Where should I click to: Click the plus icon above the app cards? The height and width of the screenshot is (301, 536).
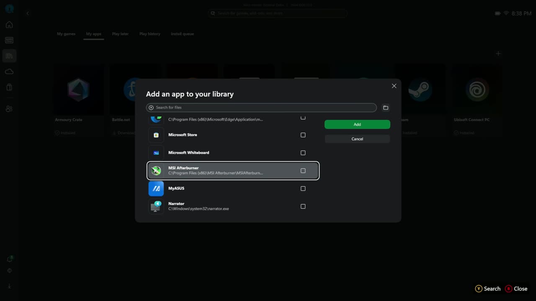coord(498,54)
